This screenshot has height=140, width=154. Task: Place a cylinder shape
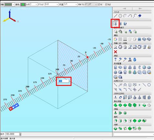coord(115,67)
